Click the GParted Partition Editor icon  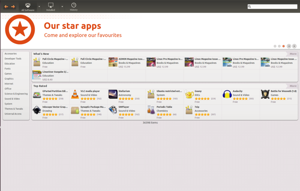pyautogui.click(x=37, y=94)
